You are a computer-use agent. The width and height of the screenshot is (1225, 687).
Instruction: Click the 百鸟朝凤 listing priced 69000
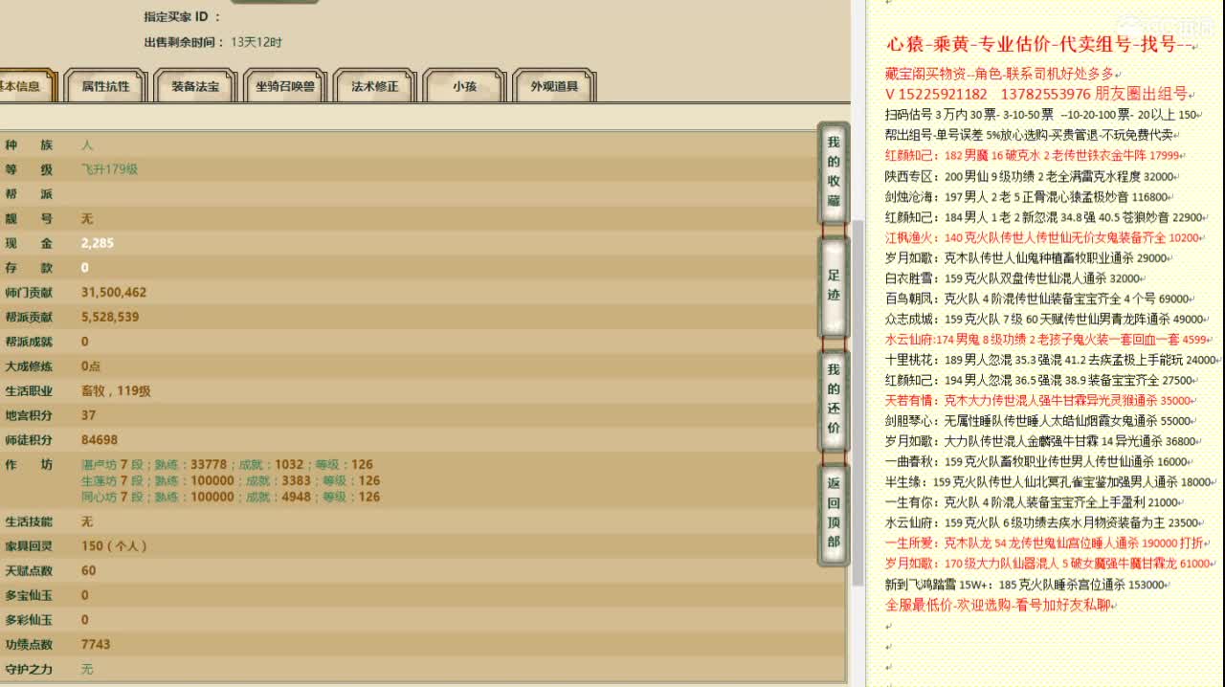pyautogui.click(x=1038, y=299)
